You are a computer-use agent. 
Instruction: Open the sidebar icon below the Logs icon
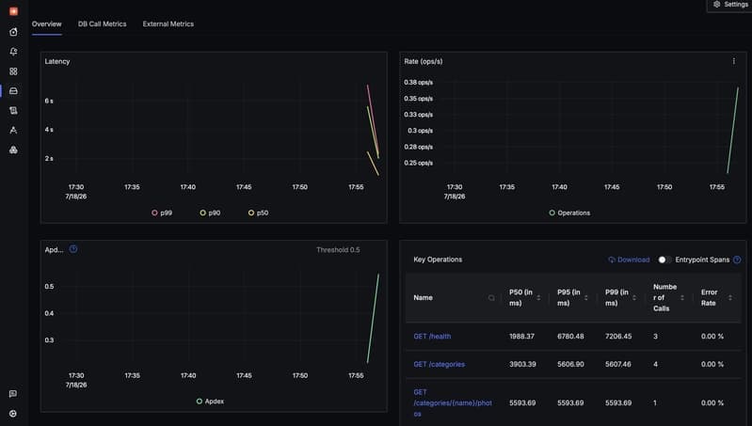(13, 130)
